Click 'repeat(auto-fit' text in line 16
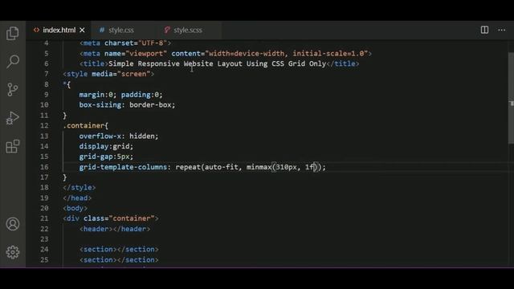This screenshot has height=289, width=514. [x=207, y=167]
